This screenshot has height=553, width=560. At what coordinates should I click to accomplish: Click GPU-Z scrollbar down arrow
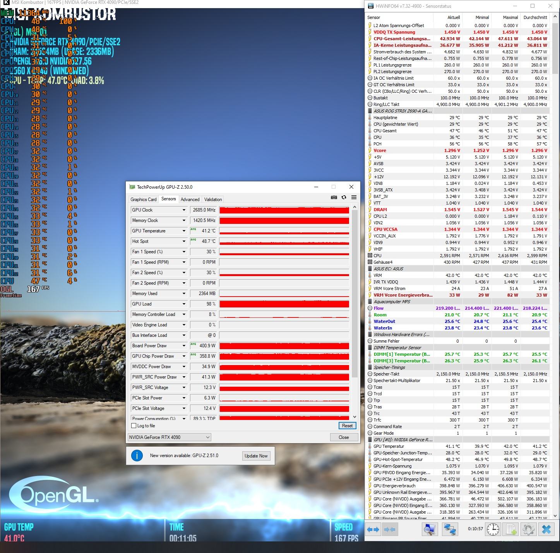pos(354,417)
